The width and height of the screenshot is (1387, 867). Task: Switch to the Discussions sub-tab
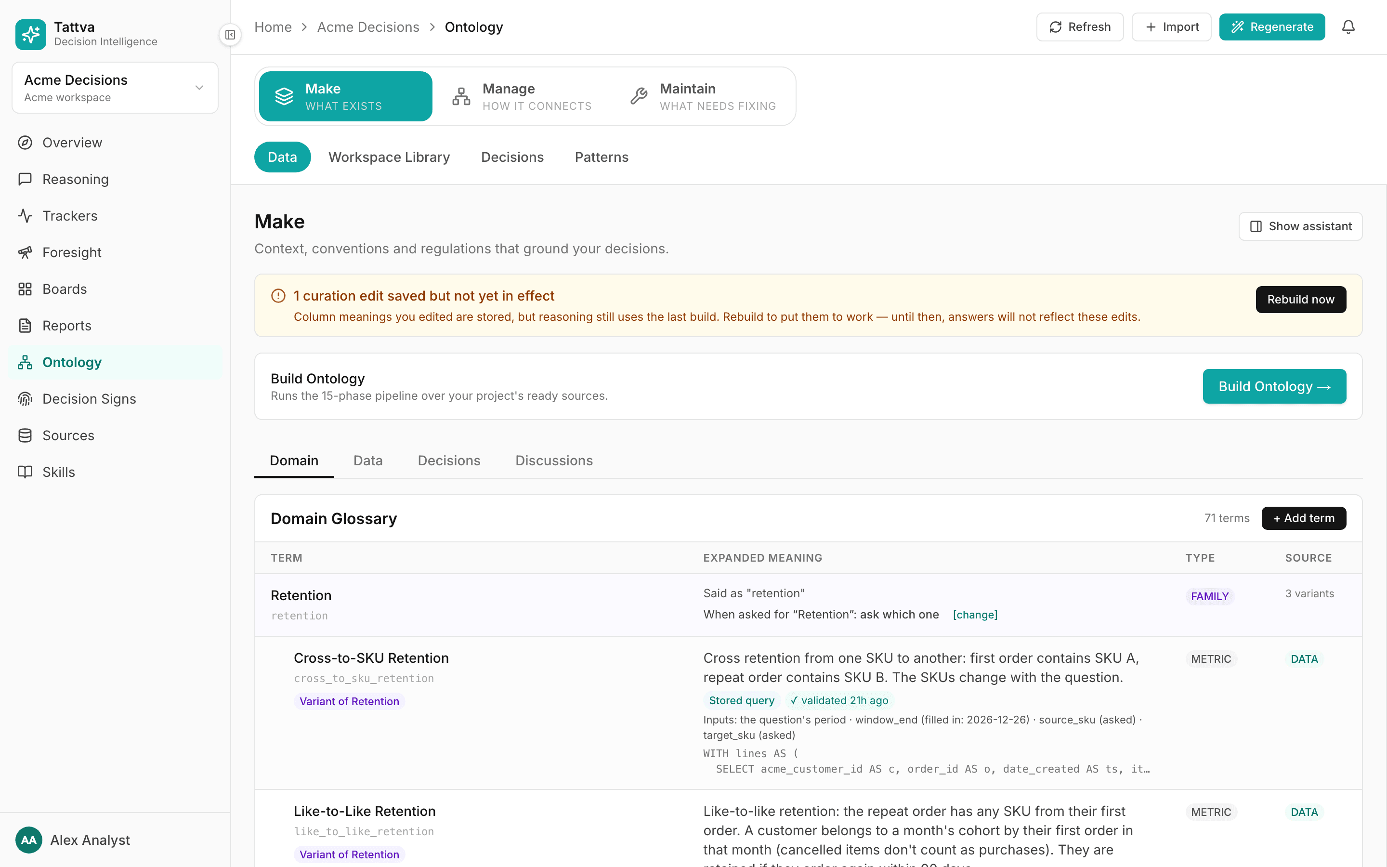click(x=554, y=460)
